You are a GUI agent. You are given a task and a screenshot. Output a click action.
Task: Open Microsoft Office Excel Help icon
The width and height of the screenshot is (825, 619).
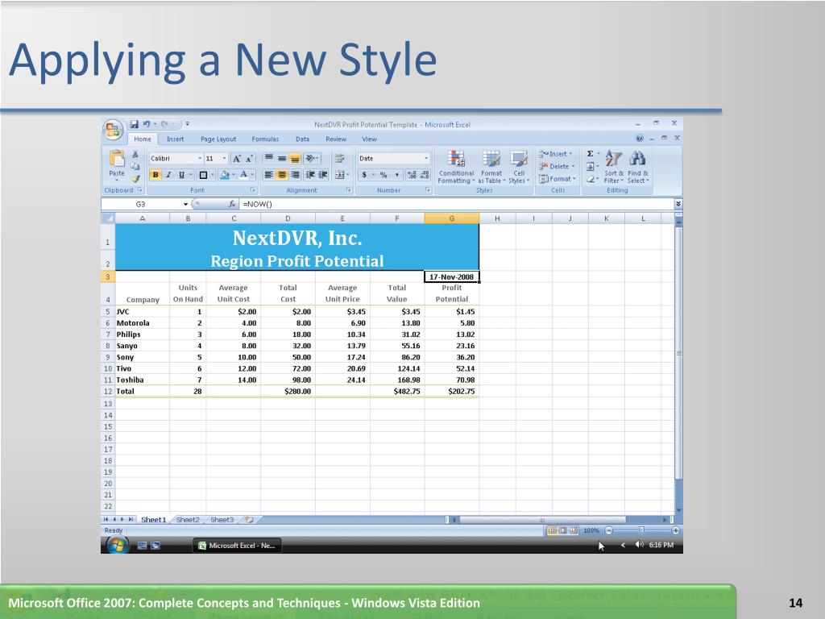639,139
